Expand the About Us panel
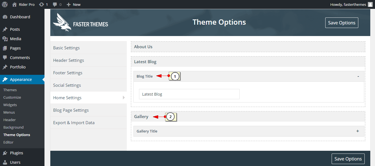 pos(248,47)
